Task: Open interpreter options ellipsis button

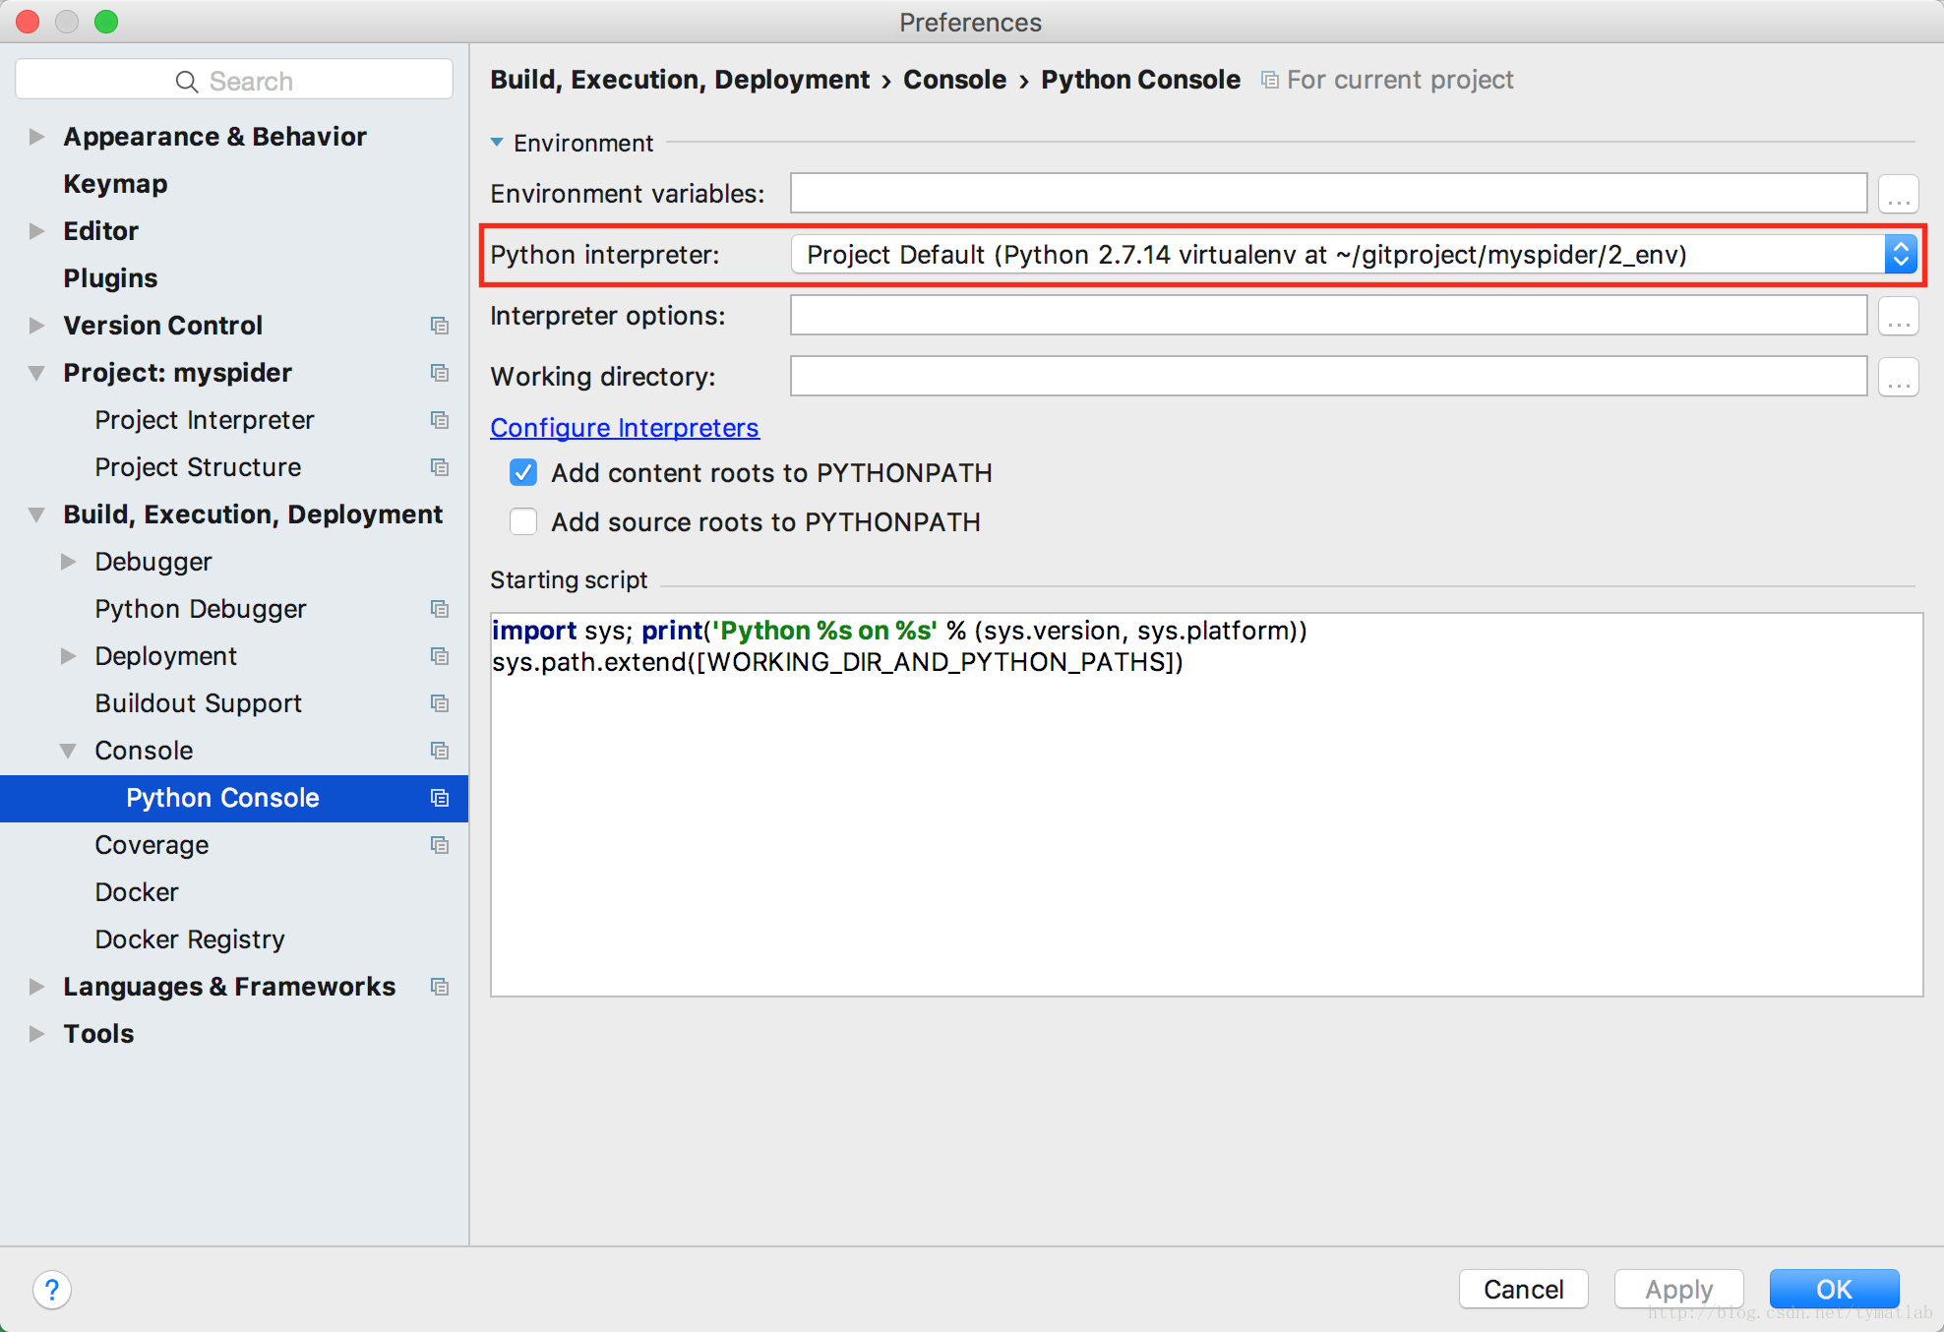Action: pos(1899,316)
